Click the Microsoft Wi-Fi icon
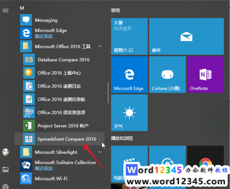The height and width of the screenshot is (189, 230). click(26, 178)
